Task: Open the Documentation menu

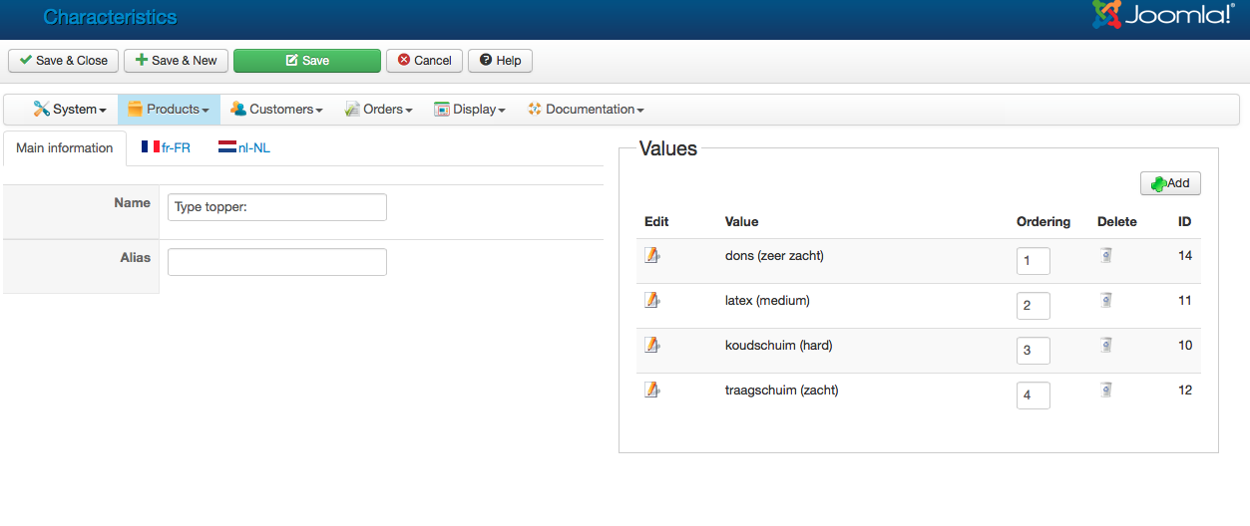Action: (586, 110)
